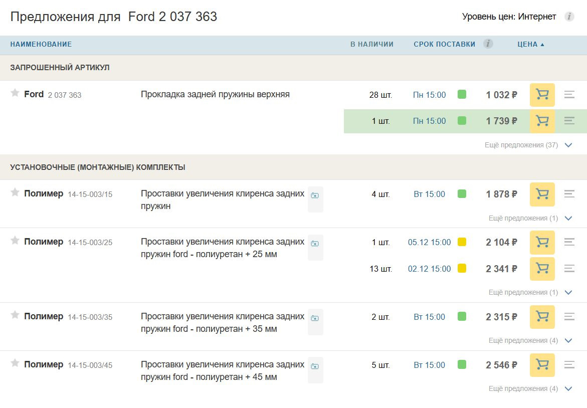The image size is (587, 408).
Task: Toggle favorite star for Полимер 14-15-003/45
Action: pos(15,364)
